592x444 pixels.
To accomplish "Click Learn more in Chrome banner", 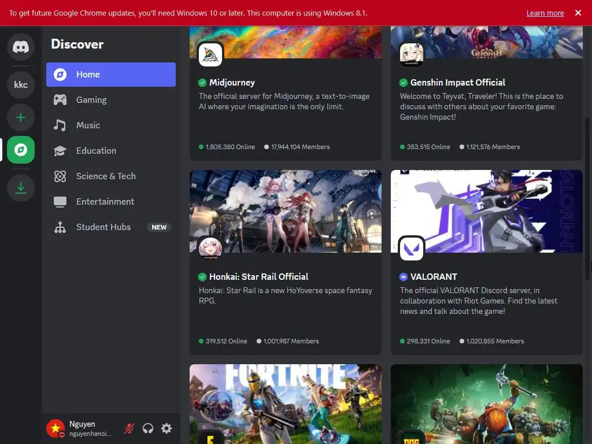I will click(545, 13).
